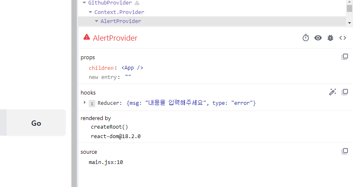Screen dimensions: 353x187
Task: Click the red error icon beside AlertProvider title
Action: pyautogui.click(x=87, y=37)
